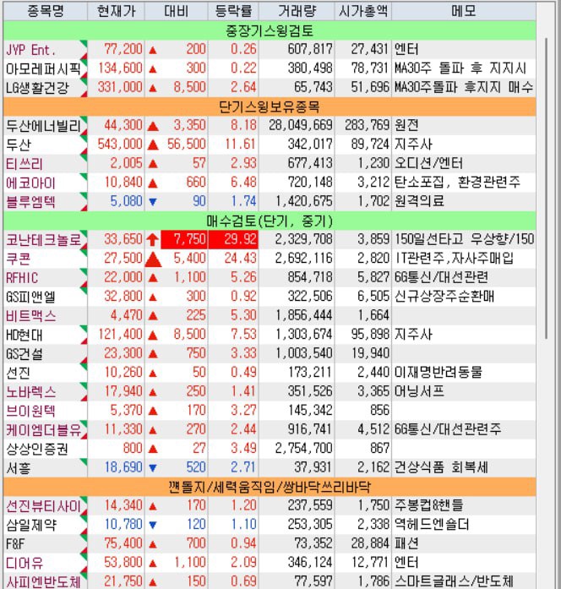Click the 메모 column header
Screen dimensions: 561x589
(x=464, y=11)
